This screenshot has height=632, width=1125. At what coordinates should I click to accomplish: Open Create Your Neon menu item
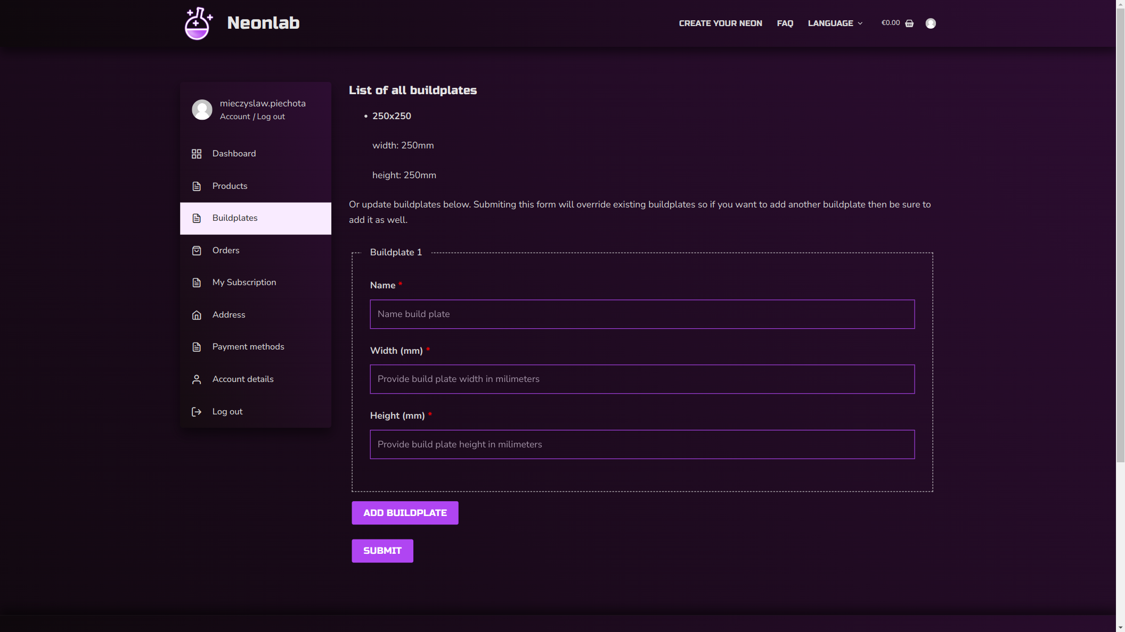[720, 23]
